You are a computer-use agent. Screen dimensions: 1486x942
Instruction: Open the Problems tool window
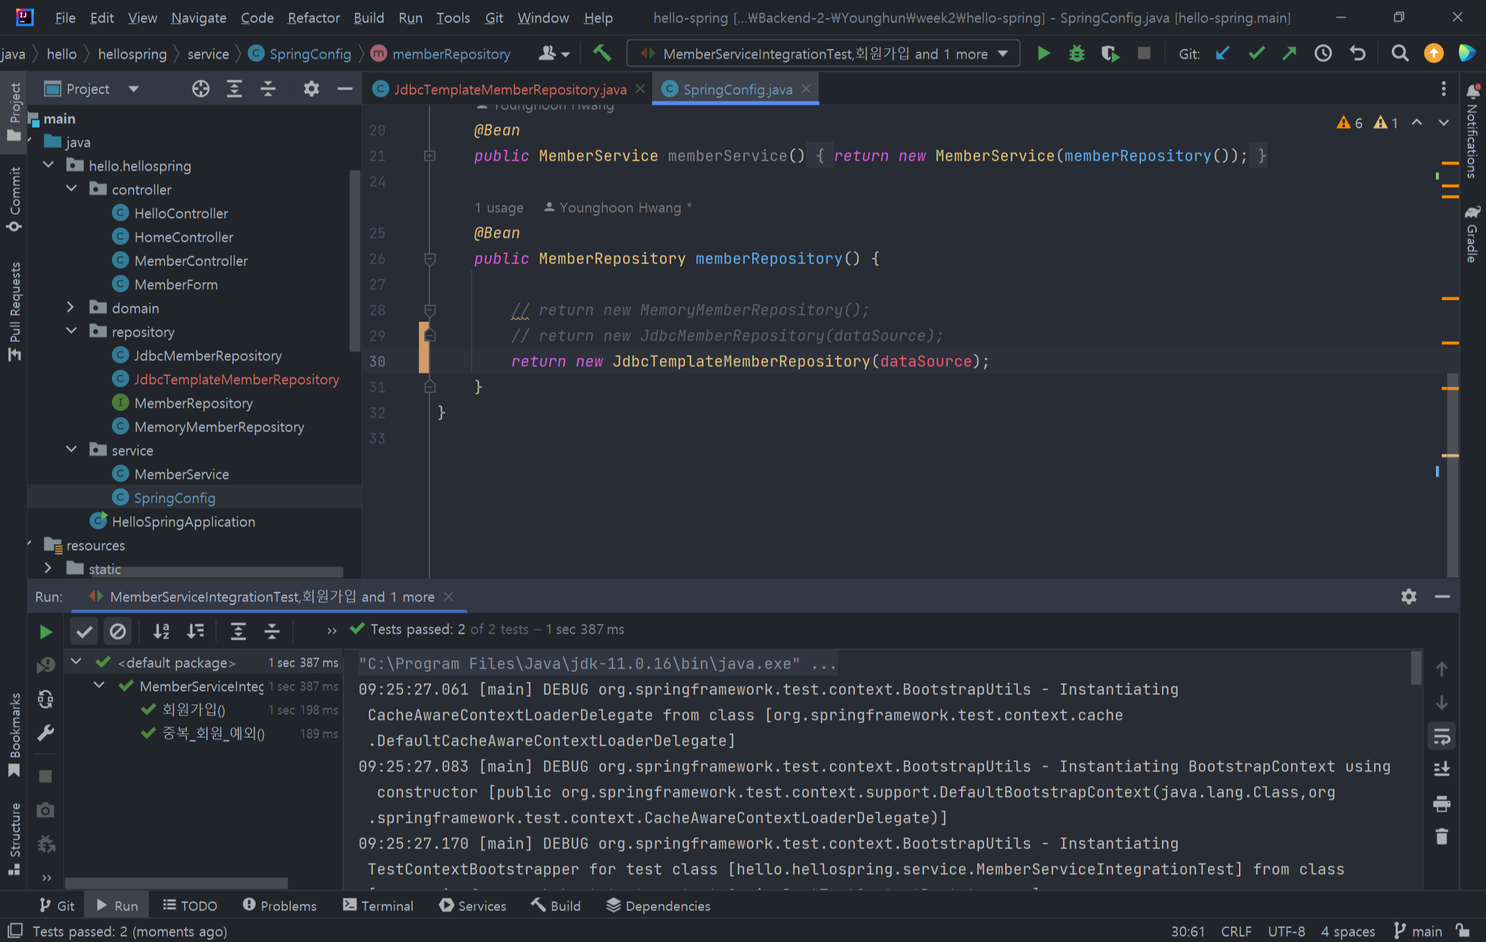pos(279,906)
